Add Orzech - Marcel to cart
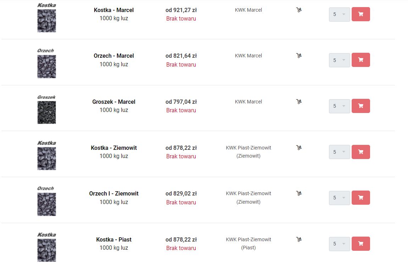The width and height of the screenshot is (408, 266). pos(361,60)
